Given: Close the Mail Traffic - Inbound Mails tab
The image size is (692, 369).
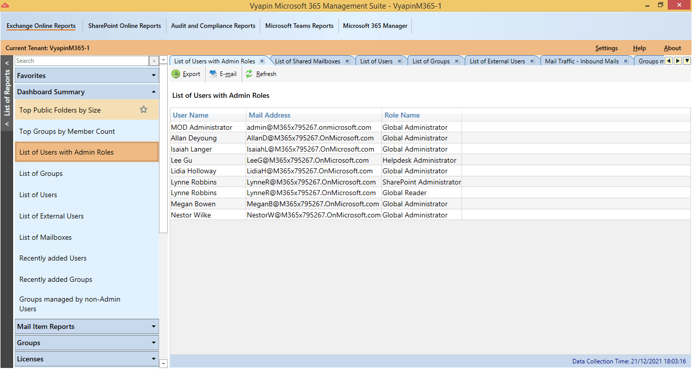Looking at the screenshot, I should (x=626, y=61).
